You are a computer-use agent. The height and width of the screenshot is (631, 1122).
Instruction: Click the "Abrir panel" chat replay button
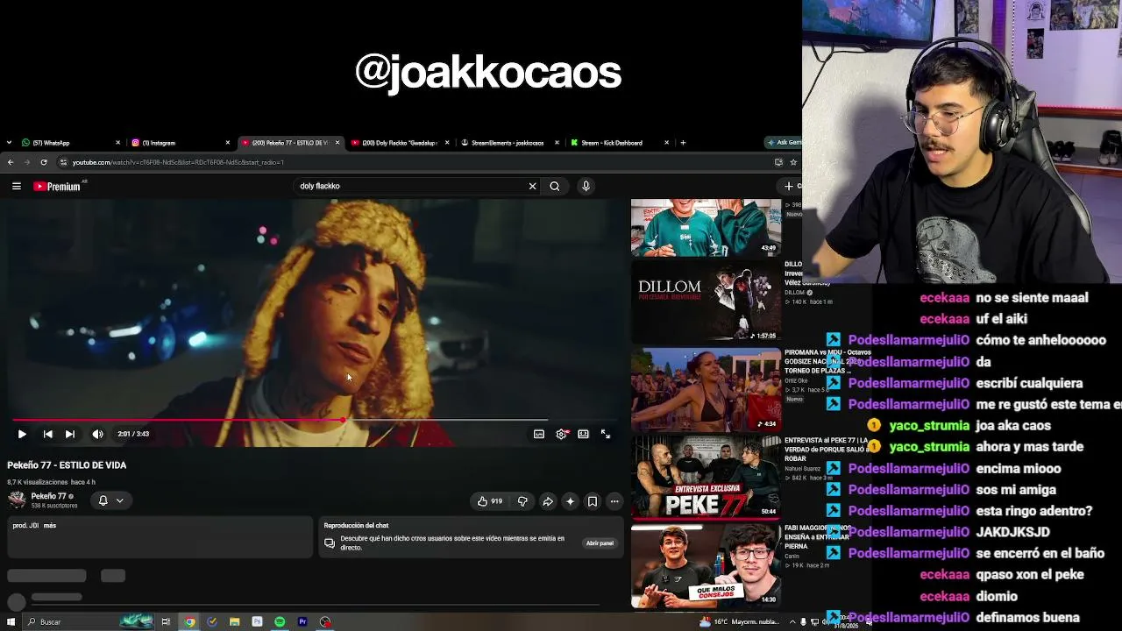[600, 543]
